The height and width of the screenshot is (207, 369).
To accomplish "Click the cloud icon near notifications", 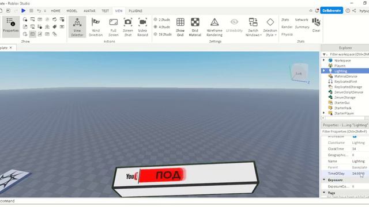I will click(311, 10).
